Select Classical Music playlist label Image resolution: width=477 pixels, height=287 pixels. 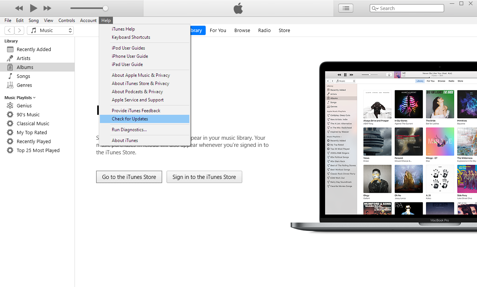[33, 123]
